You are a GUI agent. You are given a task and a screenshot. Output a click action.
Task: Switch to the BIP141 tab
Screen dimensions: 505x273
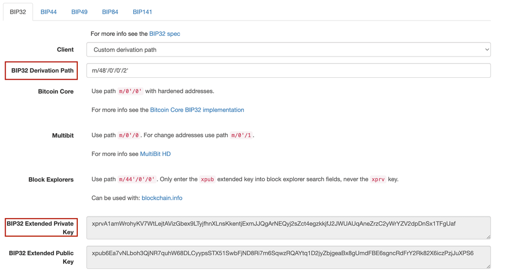click(x=142, y=12)
